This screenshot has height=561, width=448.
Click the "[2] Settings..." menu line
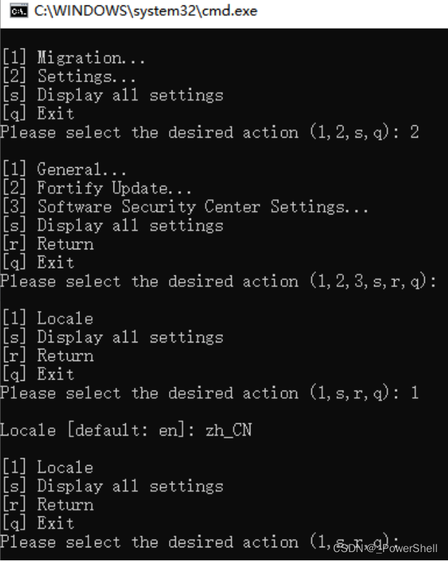(x=68, y=76)
